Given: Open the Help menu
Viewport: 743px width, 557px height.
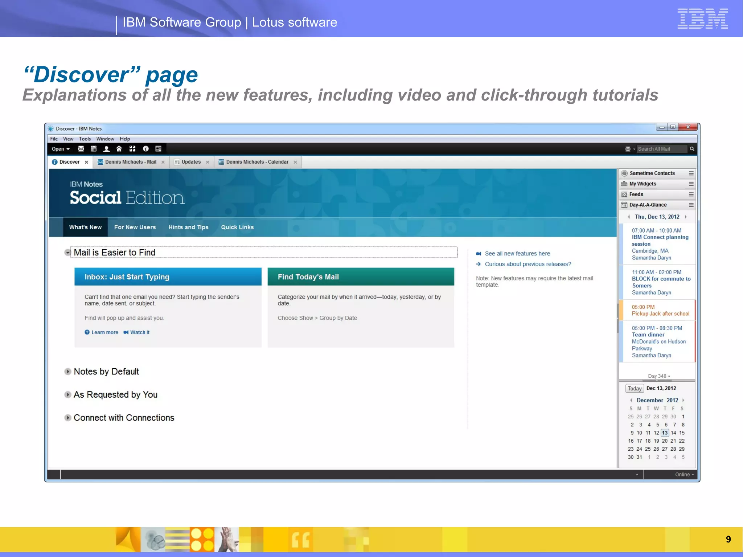Looking at the screenshot, I should tap(125, 139).
